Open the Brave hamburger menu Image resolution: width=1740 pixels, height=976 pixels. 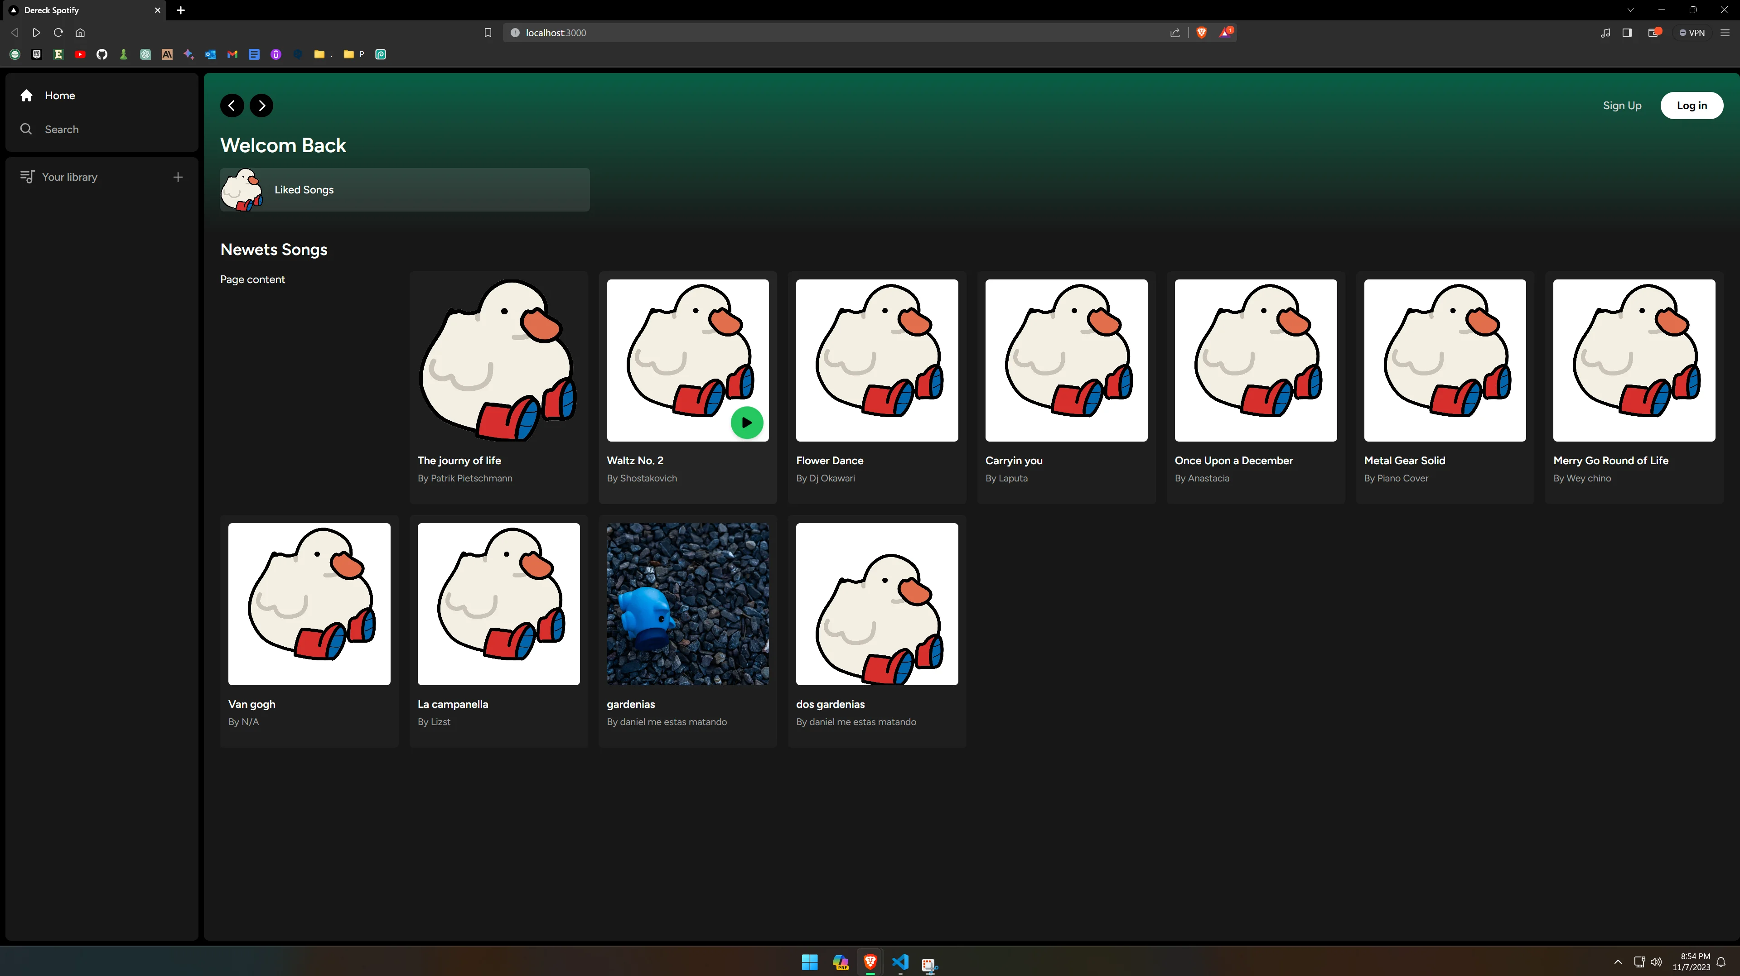(1725, 33)
